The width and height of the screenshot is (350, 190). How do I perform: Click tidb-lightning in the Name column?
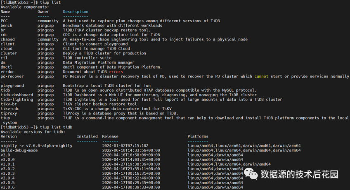point(17,100)
